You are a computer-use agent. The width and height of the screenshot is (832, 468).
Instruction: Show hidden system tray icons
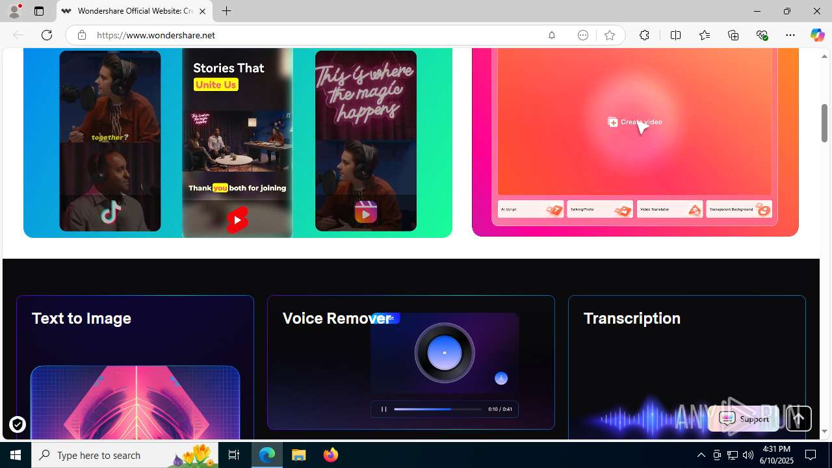pyautogui.click(x=701, y=455)
